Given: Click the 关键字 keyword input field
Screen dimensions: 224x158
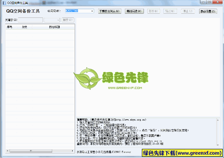Looking at the screenshot, I should 31,20.
